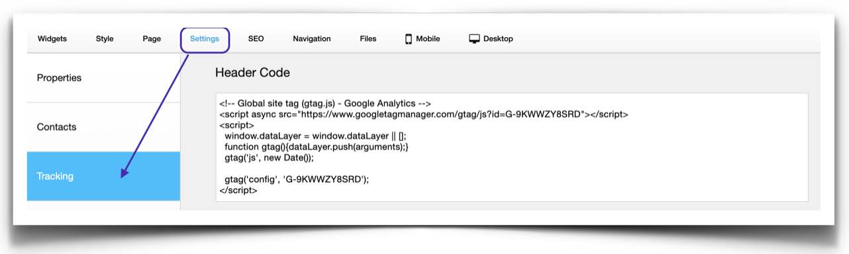
Task: Click inside the Header Code text area
Action: 511,147
